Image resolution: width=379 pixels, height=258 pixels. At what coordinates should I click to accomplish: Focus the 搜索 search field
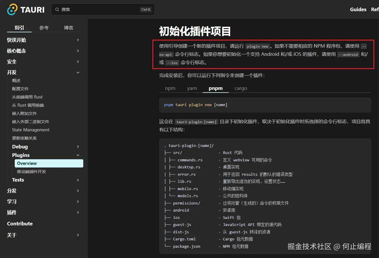(x=103, y=9)
